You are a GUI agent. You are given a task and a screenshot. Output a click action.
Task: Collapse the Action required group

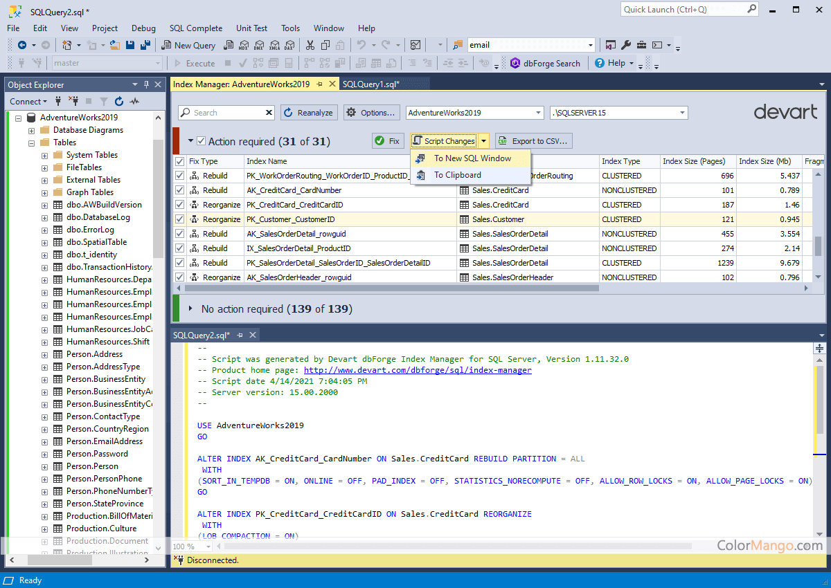click(190, 141)
